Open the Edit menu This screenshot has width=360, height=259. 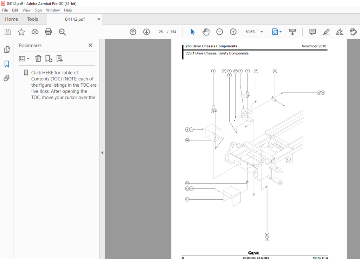(x=15, y=10)
